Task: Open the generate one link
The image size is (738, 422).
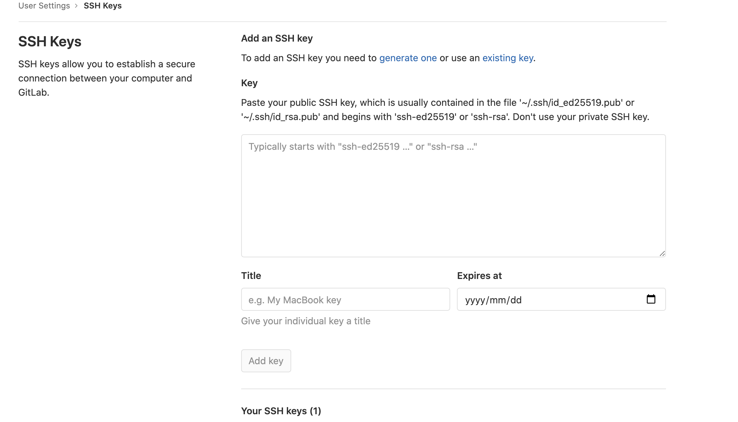Action: point(408,58)
